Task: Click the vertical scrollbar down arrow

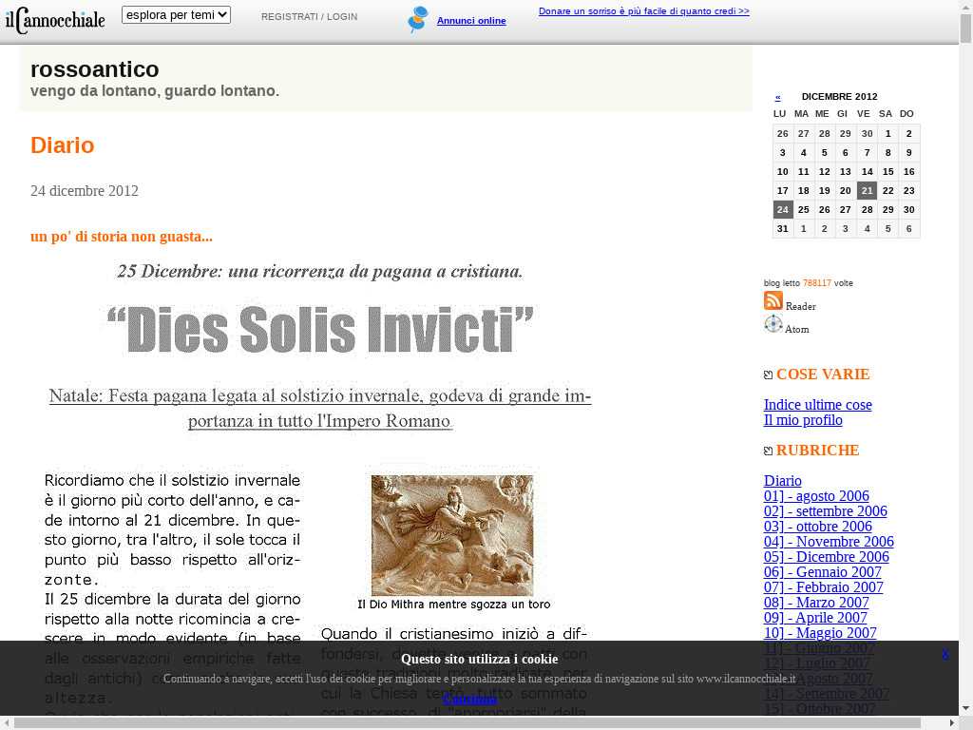Action: pos(965,708)
